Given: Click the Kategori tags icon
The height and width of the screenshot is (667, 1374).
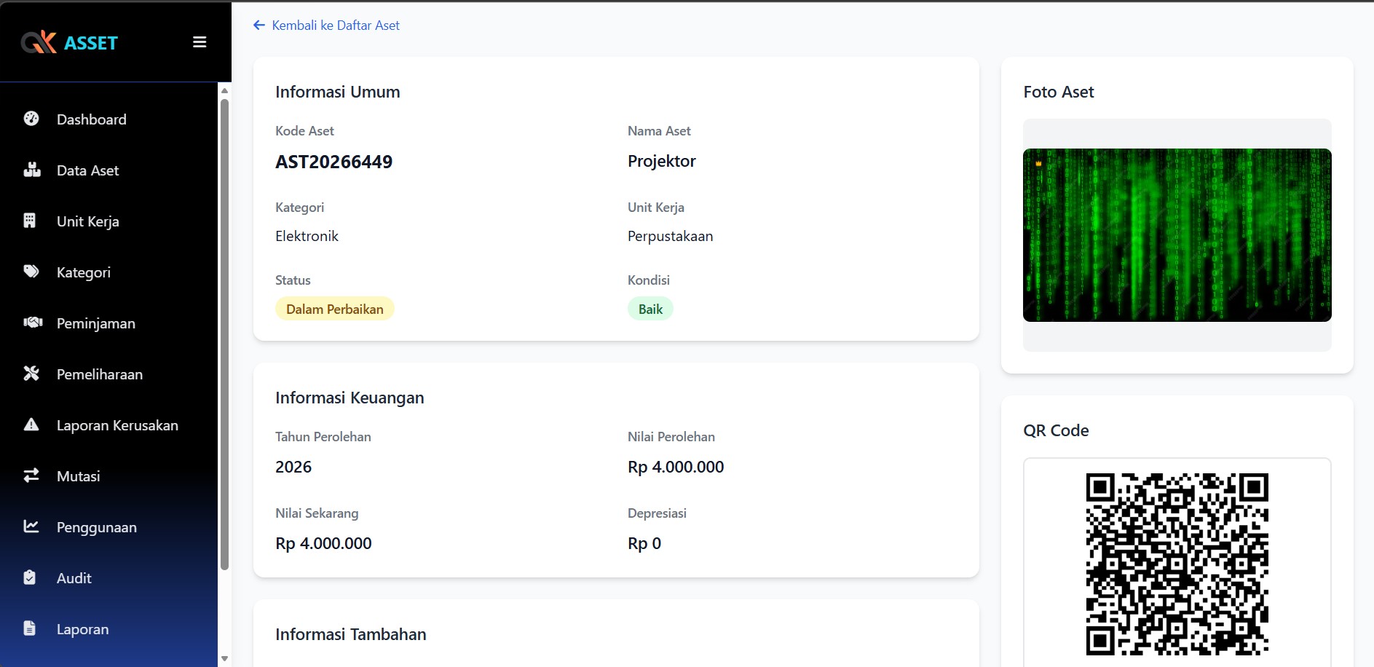Looking at the screenshot, I should [x=31, y=272].
